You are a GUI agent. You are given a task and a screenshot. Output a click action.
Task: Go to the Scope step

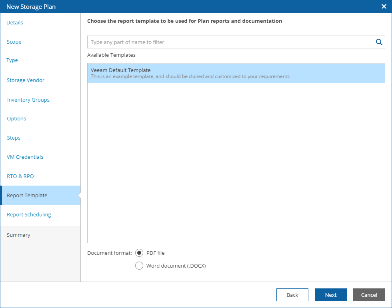coord(14,42)
